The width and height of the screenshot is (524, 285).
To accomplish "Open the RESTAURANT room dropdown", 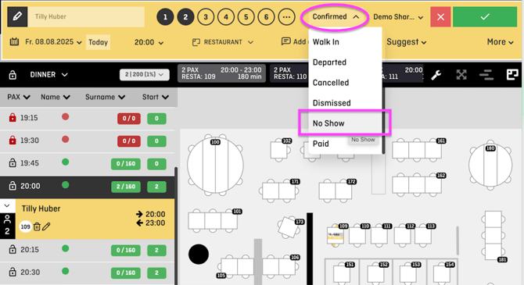I will (223, 42).
